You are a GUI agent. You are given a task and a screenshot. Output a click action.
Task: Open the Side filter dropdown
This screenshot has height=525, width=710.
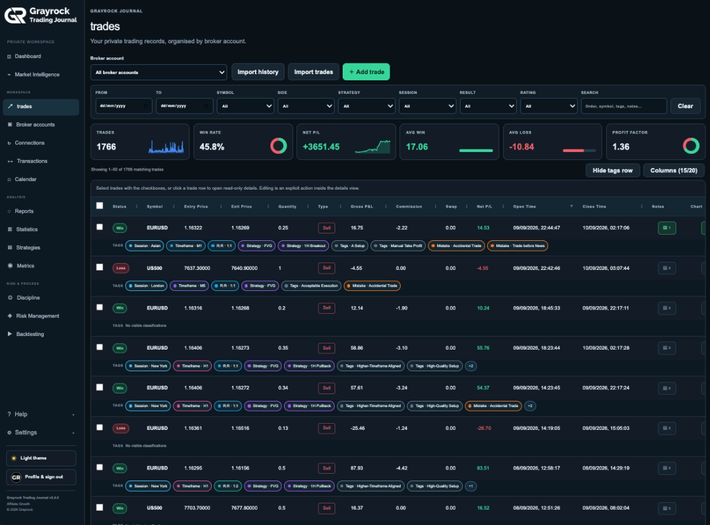click(306, 106)
